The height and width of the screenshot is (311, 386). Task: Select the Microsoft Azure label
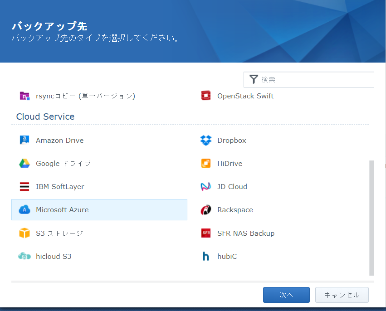point(62,209)
